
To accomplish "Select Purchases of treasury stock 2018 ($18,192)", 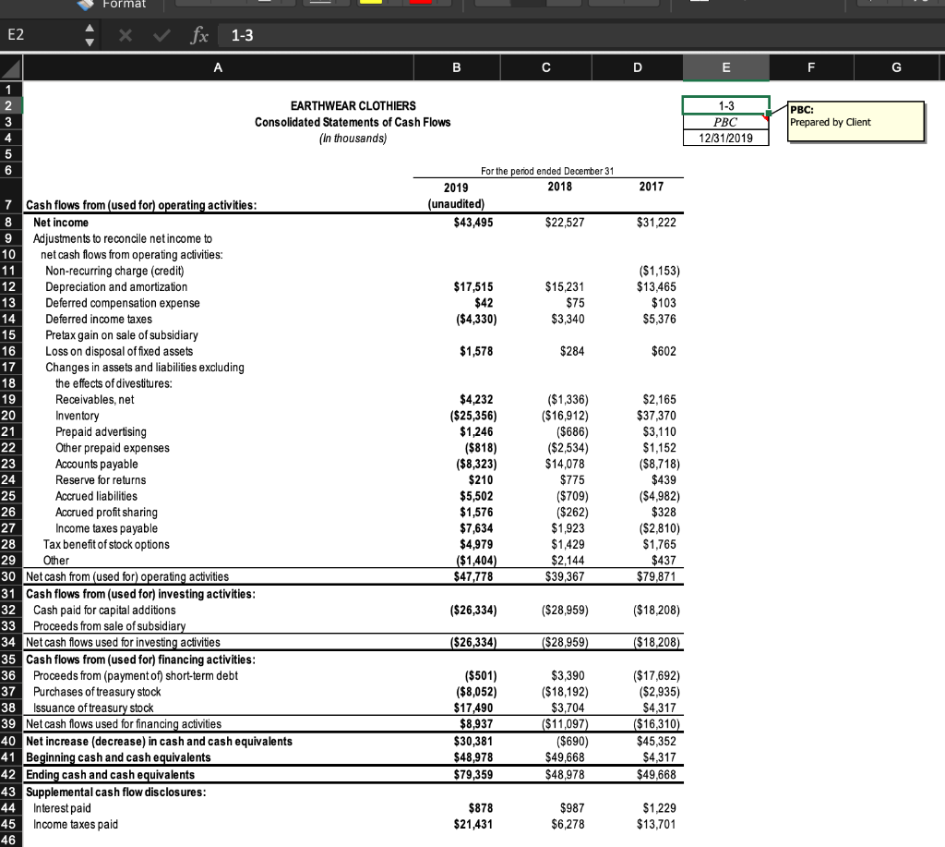I will [x=565, y=692].
